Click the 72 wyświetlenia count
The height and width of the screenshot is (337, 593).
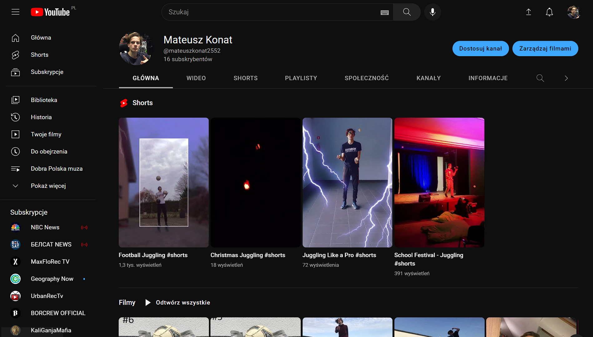tap(320, 265)
